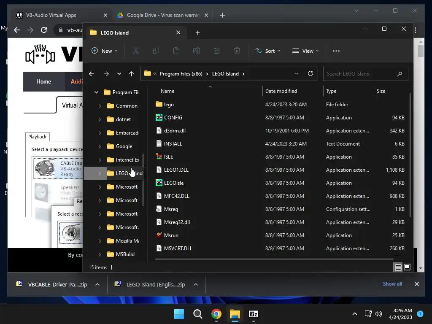
Task: Click Chrome's back navigation arrow
Action: point(17,30)
